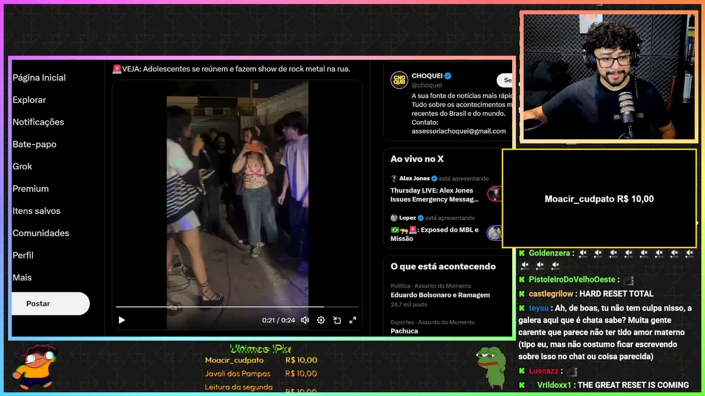Click the teysu chat username
705x396 pixels.
click(539, 308)
